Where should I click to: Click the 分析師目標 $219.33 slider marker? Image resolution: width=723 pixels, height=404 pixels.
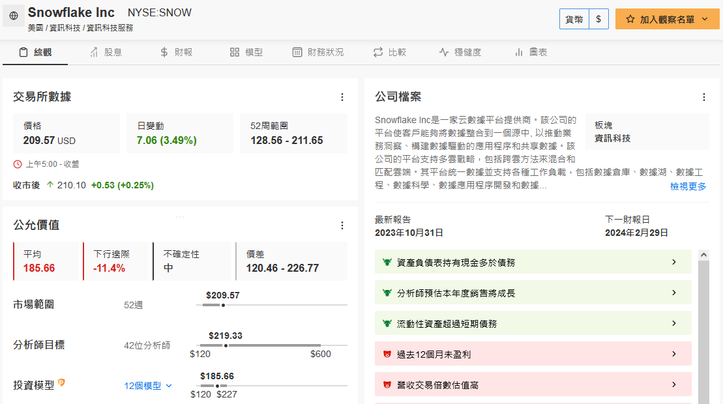[226, 345]
